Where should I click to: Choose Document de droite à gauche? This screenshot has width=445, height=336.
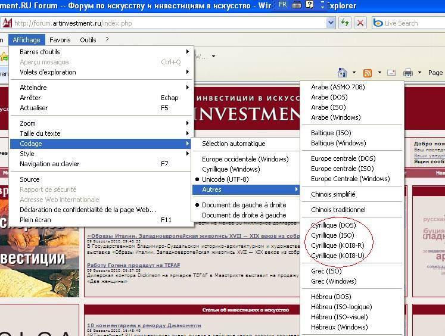point(244,215)
